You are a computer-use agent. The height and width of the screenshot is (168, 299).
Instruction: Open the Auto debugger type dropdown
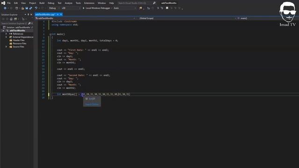[x=125, y=8]
